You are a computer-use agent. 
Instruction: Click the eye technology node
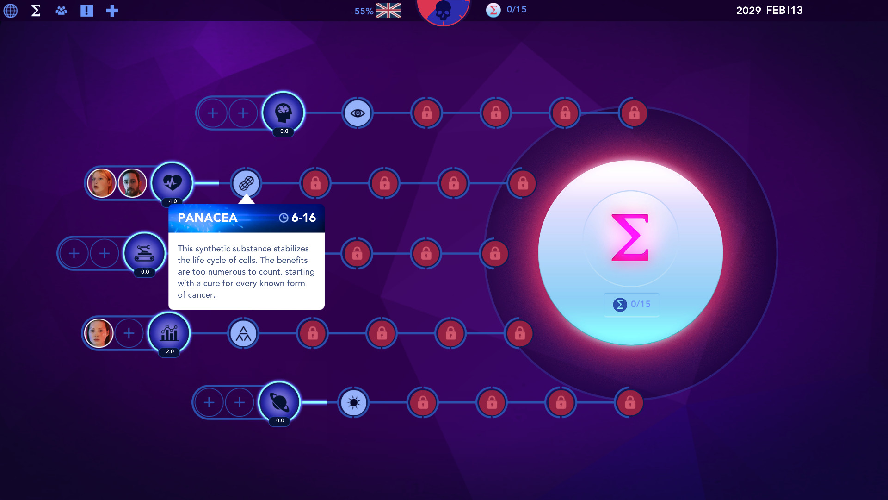click(x=357, y=113)
